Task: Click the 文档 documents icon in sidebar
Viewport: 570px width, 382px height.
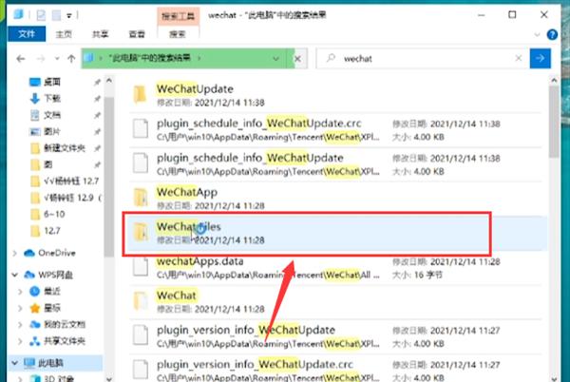Action: (35, 115)
